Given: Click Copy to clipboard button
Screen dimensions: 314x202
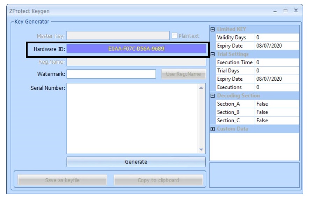Looking at the screenshot, I should (158, 180).
